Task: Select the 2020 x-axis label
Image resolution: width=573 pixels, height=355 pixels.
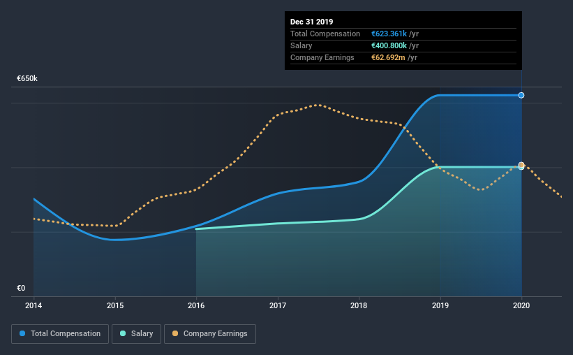Action: 521,305
